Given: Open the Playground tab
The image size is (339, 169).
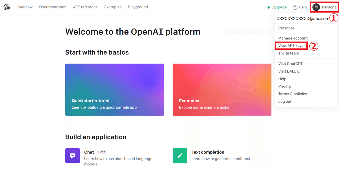Looking at the screenshot, I should [x=138, y=7].
